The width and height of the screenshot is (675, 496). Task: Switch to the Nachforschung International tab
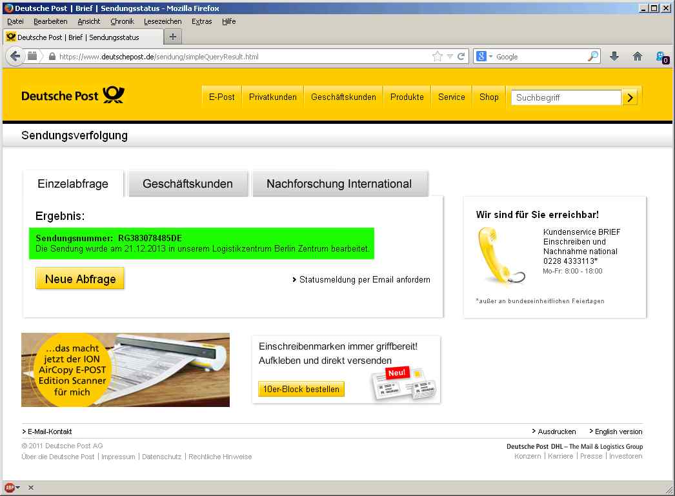click(x=339, y=184)
